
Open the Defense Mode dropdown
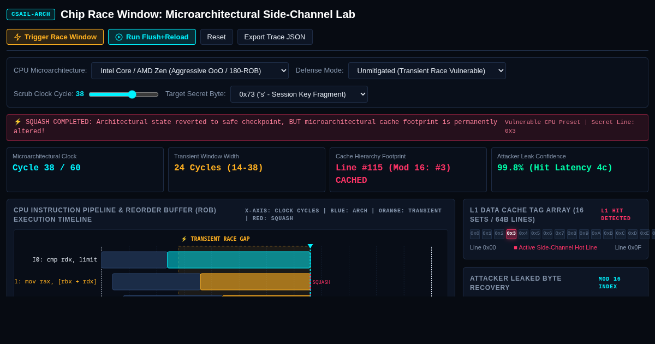tap(427, 70)
